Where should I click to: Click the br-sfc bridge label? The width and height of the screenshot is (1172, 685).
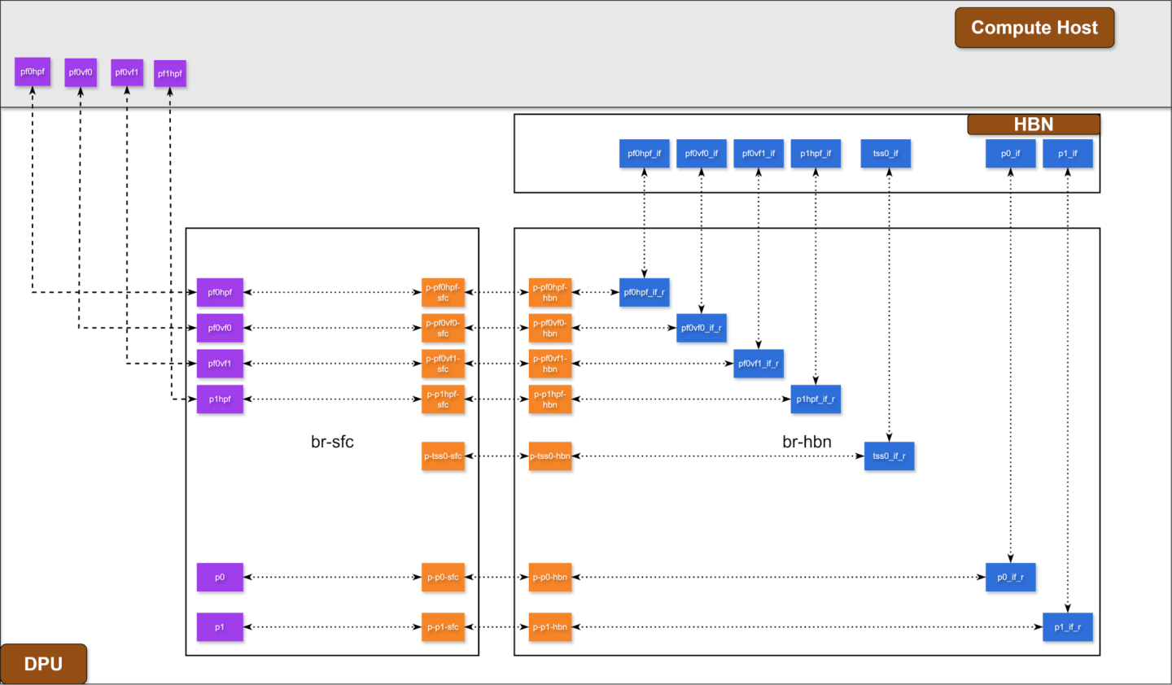(x=332, y=442)
